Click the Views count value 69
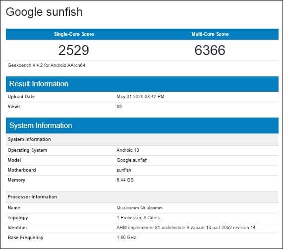The height and width of the screenshot is (249, 283). [119, 107]
